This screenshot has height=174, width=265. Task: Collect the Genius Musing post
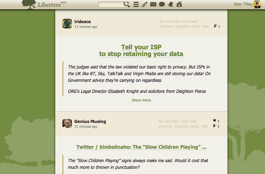point(194,126)
